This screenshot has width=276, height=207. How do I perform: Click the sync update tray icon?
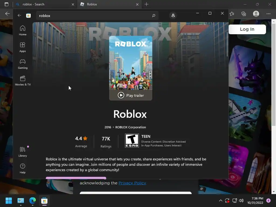(x=227, y=201)
